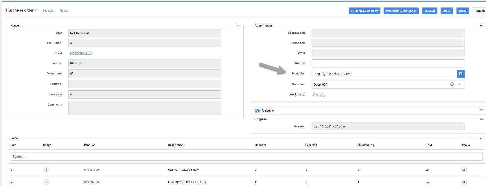486x186 pixels.
Task: Click image placeholder for line 2
Action: tap(46, 182)
